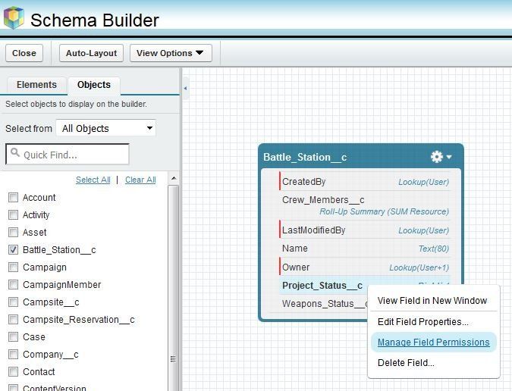Viewport: 512px width, 391px height.
Task: Expand gear dropdown arrow on Battle_Station__c
Action: 449,157
